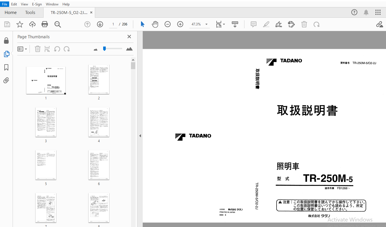
Task: Open thumbnails options dropdown menu
Action: click(x=22, y=49)
